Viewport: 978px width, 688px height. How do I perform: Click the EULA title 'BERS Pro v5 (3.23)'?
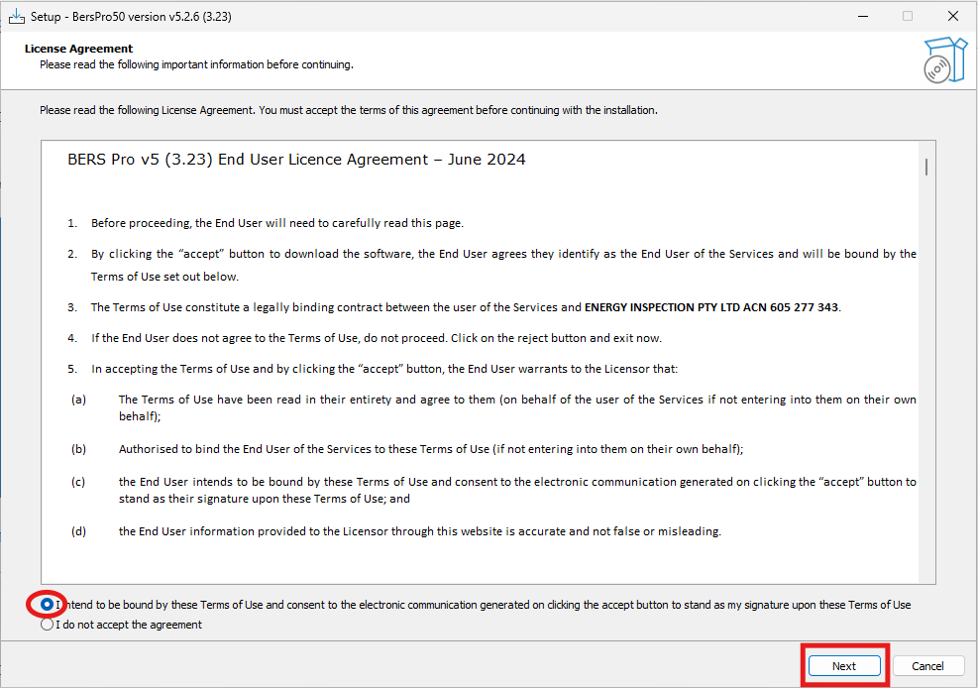tap(296, 160)
